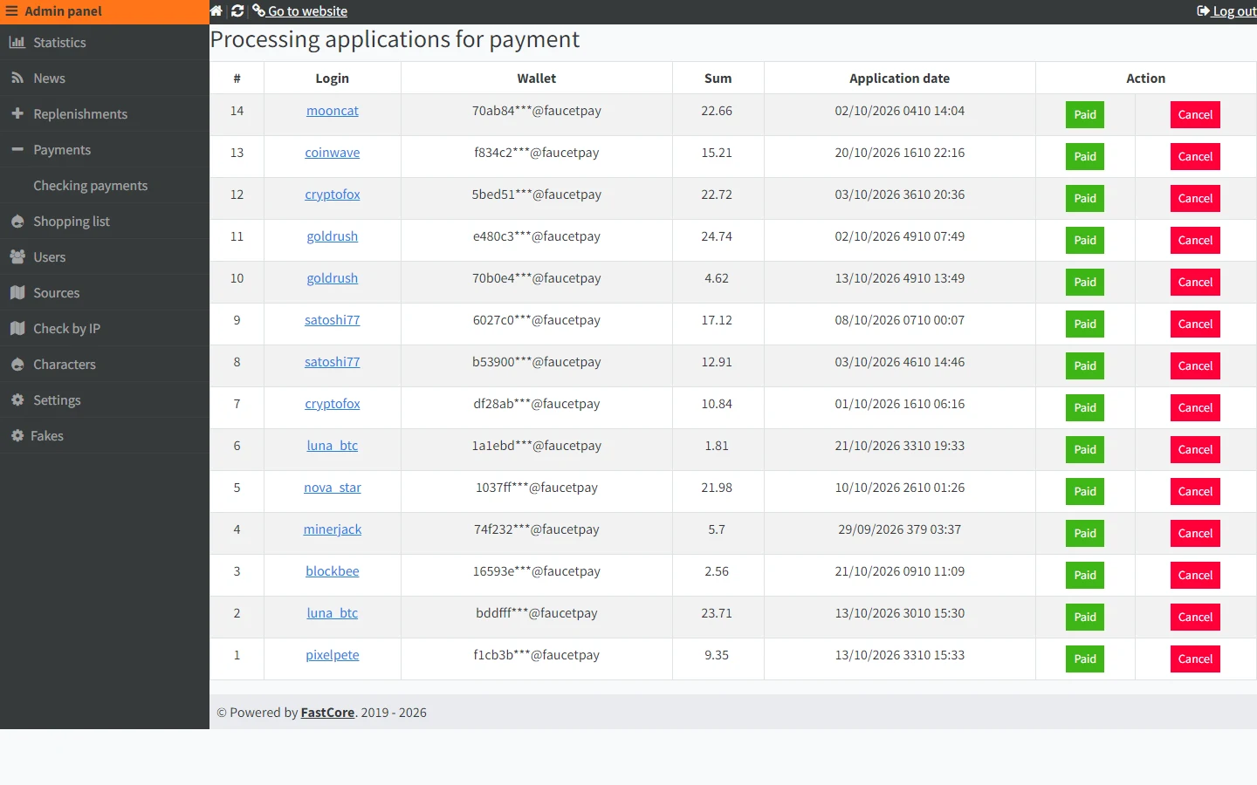The width and height of the screenshot is (1257, 785).
Task: Cancel goldrush application 11
Action: tap(1195, 241)
